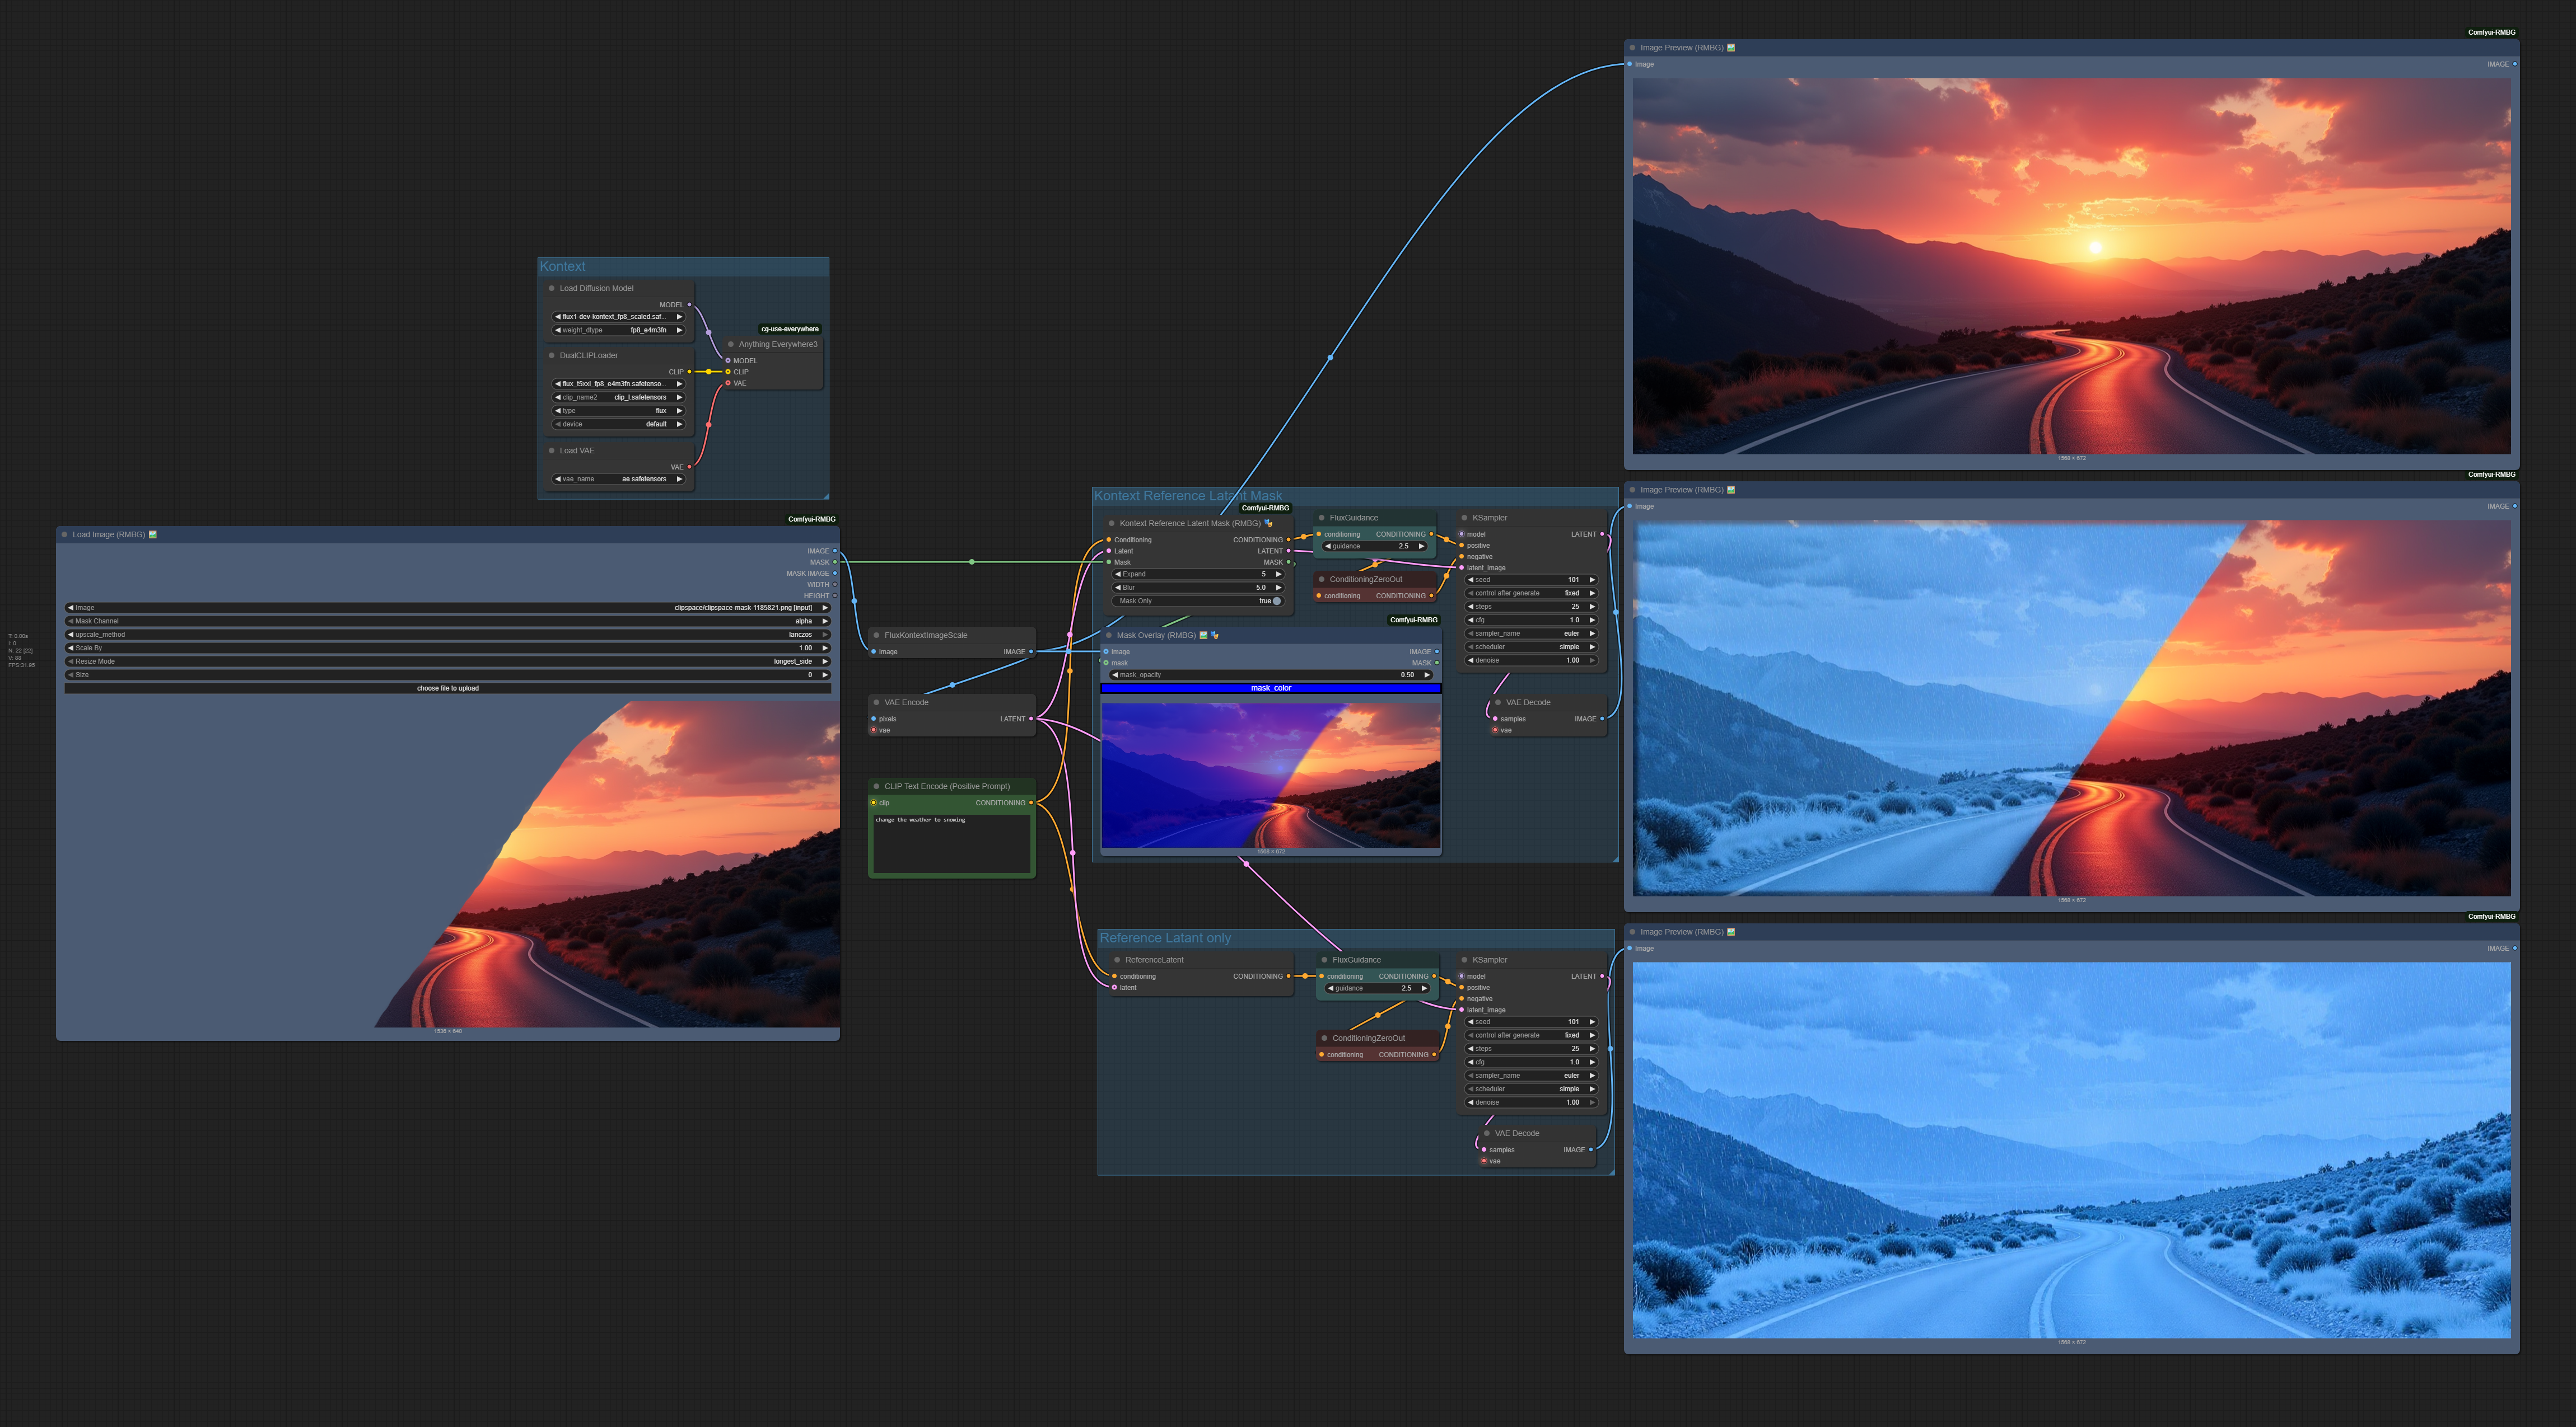This screenshot has width=2576, height=1427.
Task: Open the vae_name ae.safetensors dropdown
Action: (619, 480)
